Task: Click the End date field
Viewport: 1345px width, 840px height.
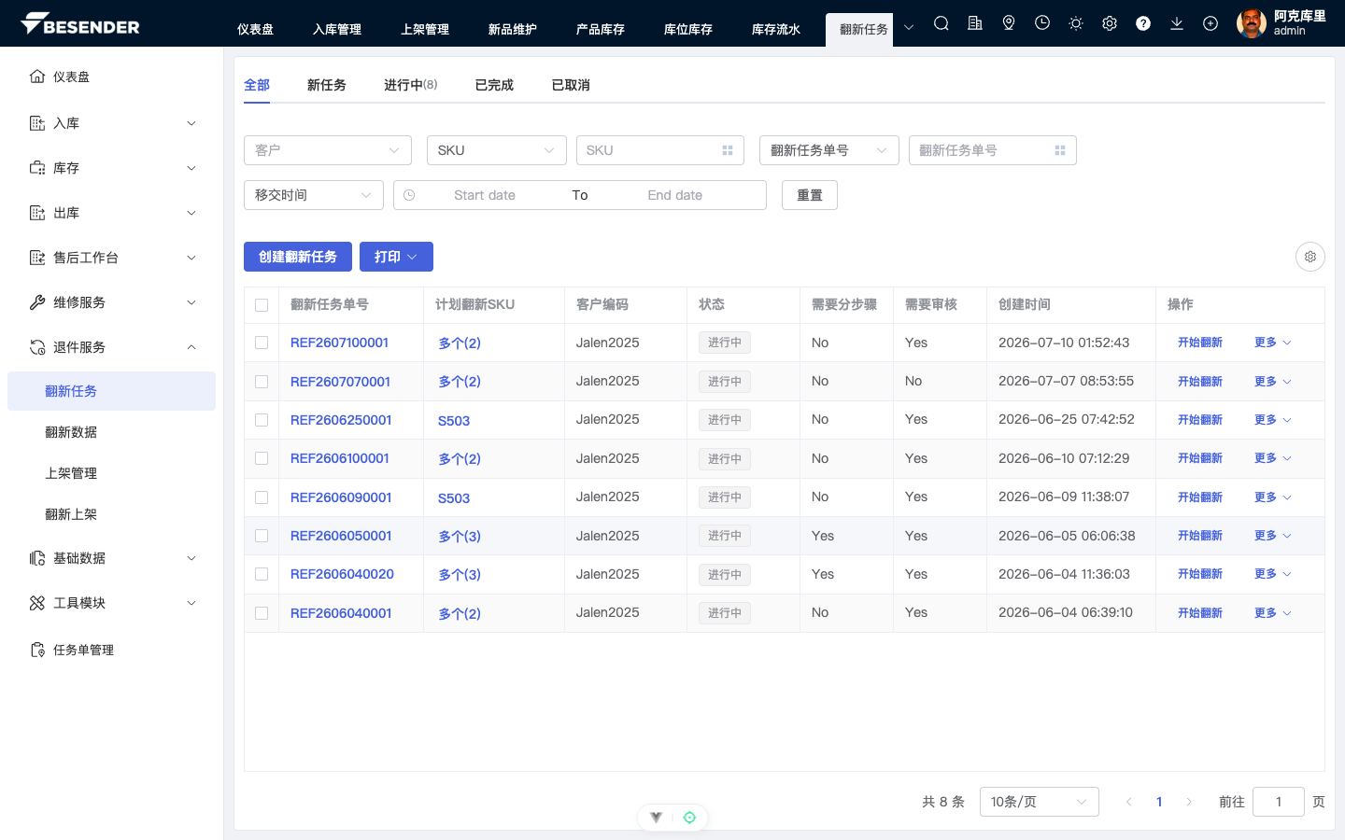Action: (x=675, y=195)
